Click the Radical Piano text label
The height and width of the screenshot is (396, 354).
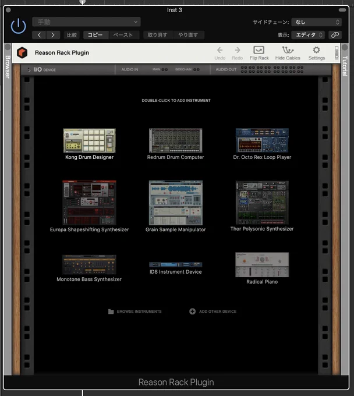[x=262, y=282]
